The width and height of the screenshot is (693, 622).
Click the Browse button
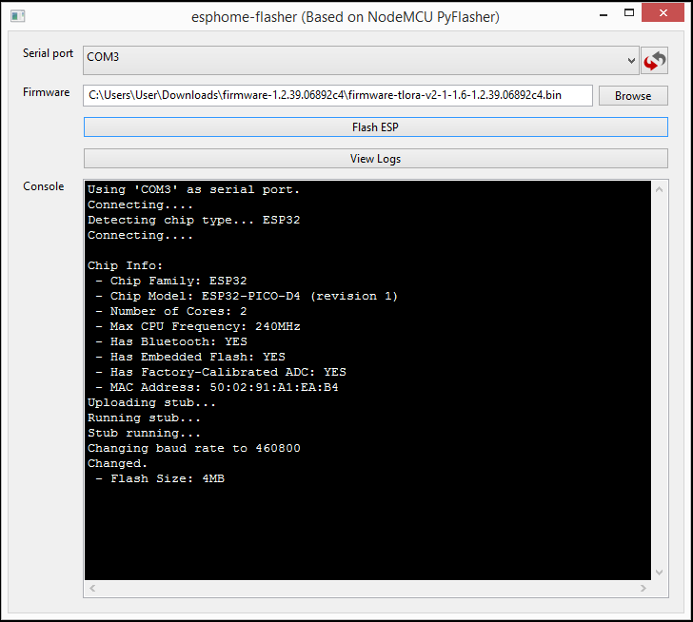pyautogui.click(x=633, y=96)
